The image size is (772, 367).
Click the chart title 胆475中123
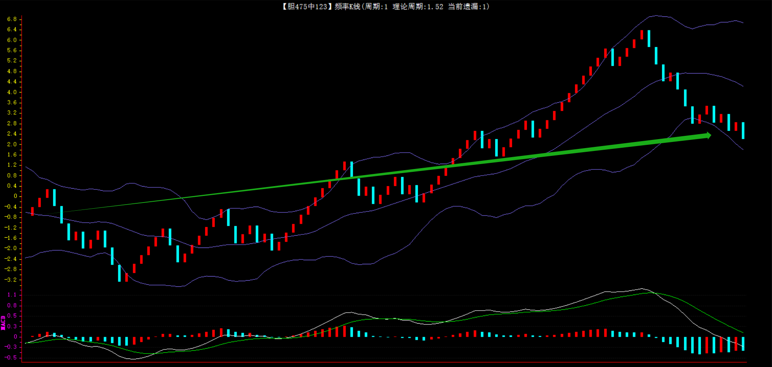tap(307, 7)
